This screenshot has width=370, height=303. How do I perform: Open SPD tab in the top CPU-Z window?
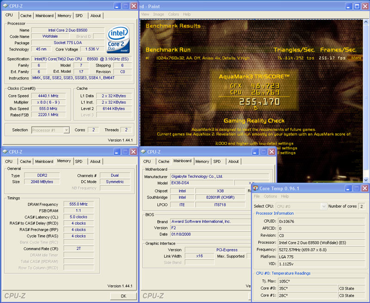[79, 16]
